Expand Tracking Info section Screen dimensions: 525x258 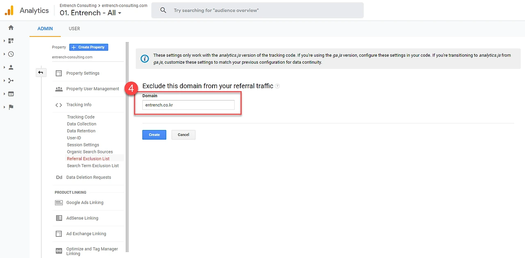pyautogui.click(x=79, y=105)
